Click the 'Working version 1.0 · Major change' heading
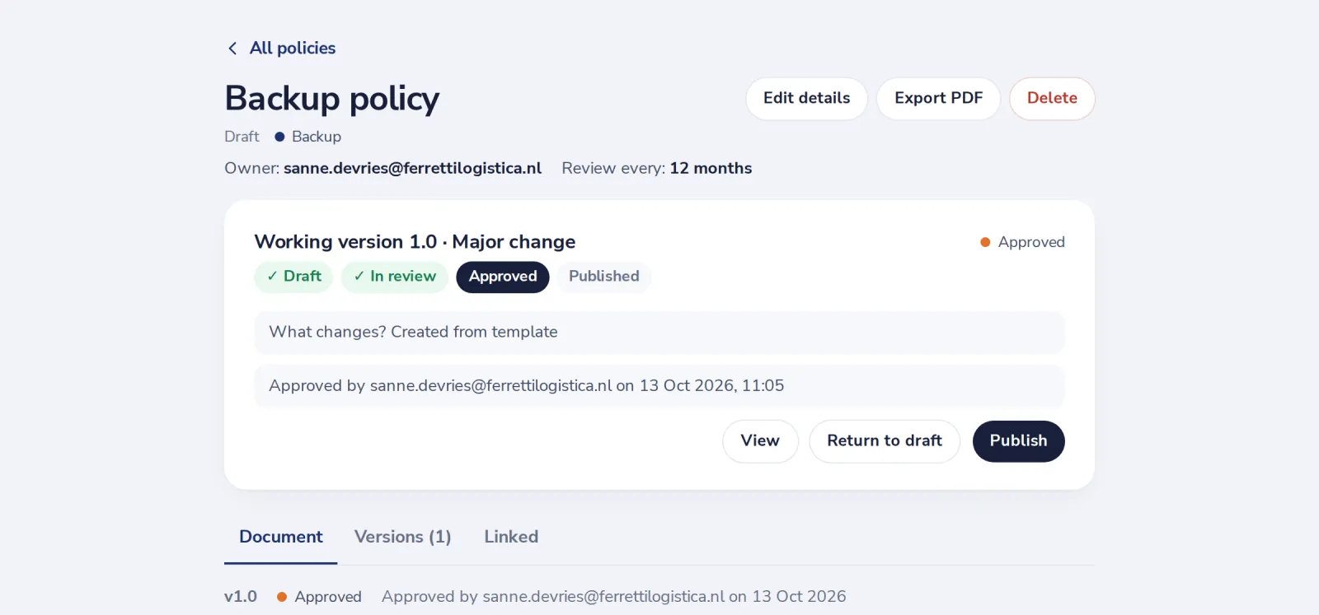 click(x=415, y=242)
